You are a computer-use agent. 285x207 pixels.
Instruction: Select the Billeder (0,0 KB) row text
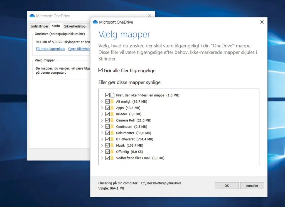pos(129,114)
